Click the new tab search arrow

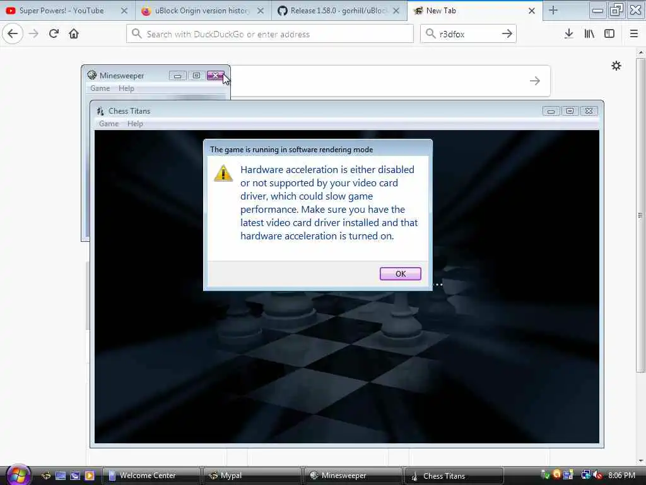(535, 81)
